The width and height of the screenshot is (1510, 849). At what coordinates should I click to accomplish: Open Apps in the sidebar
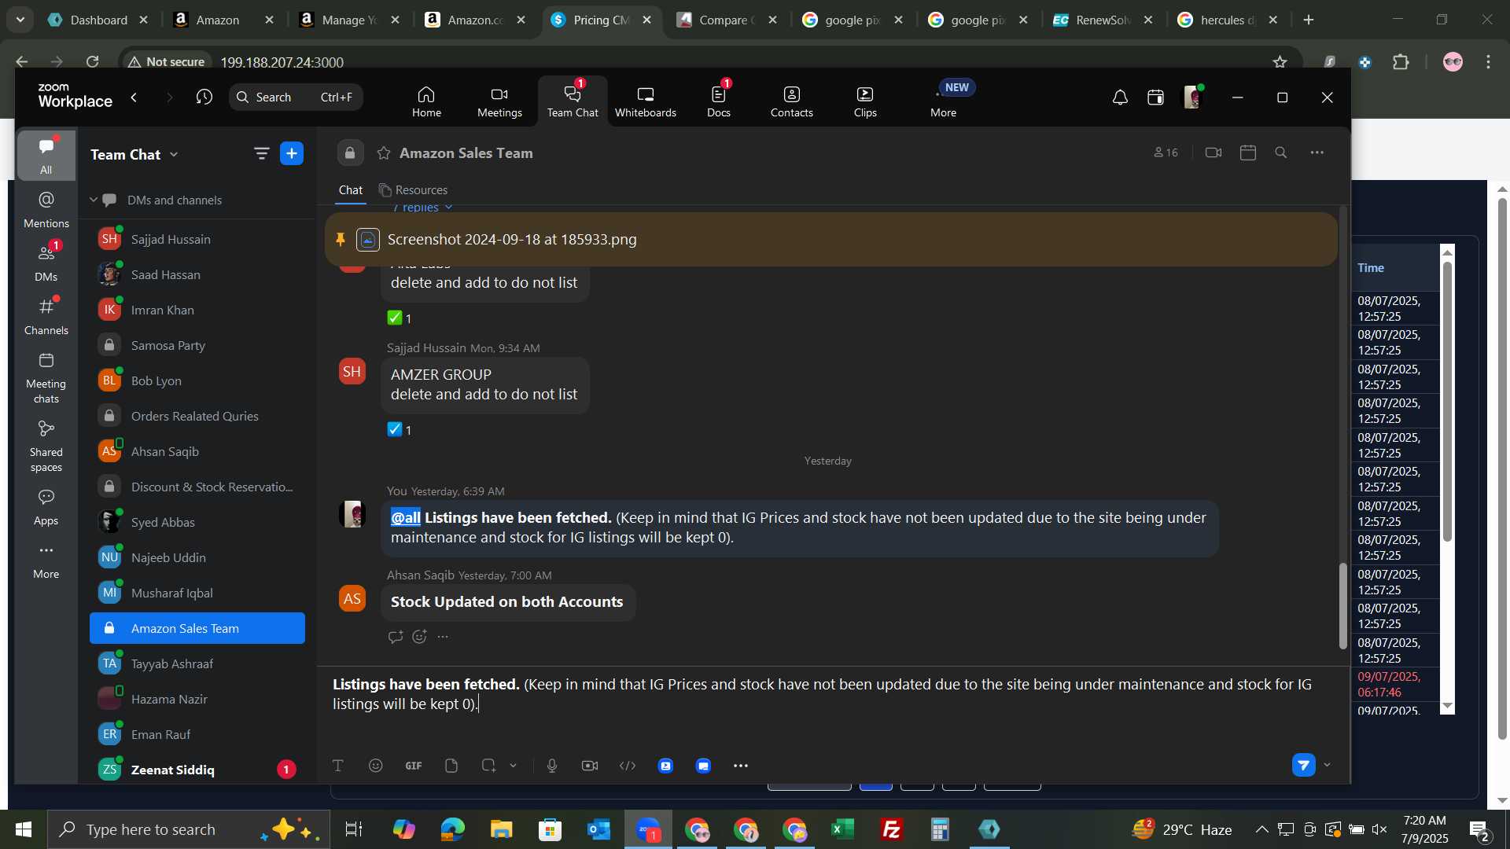[46, 507]
